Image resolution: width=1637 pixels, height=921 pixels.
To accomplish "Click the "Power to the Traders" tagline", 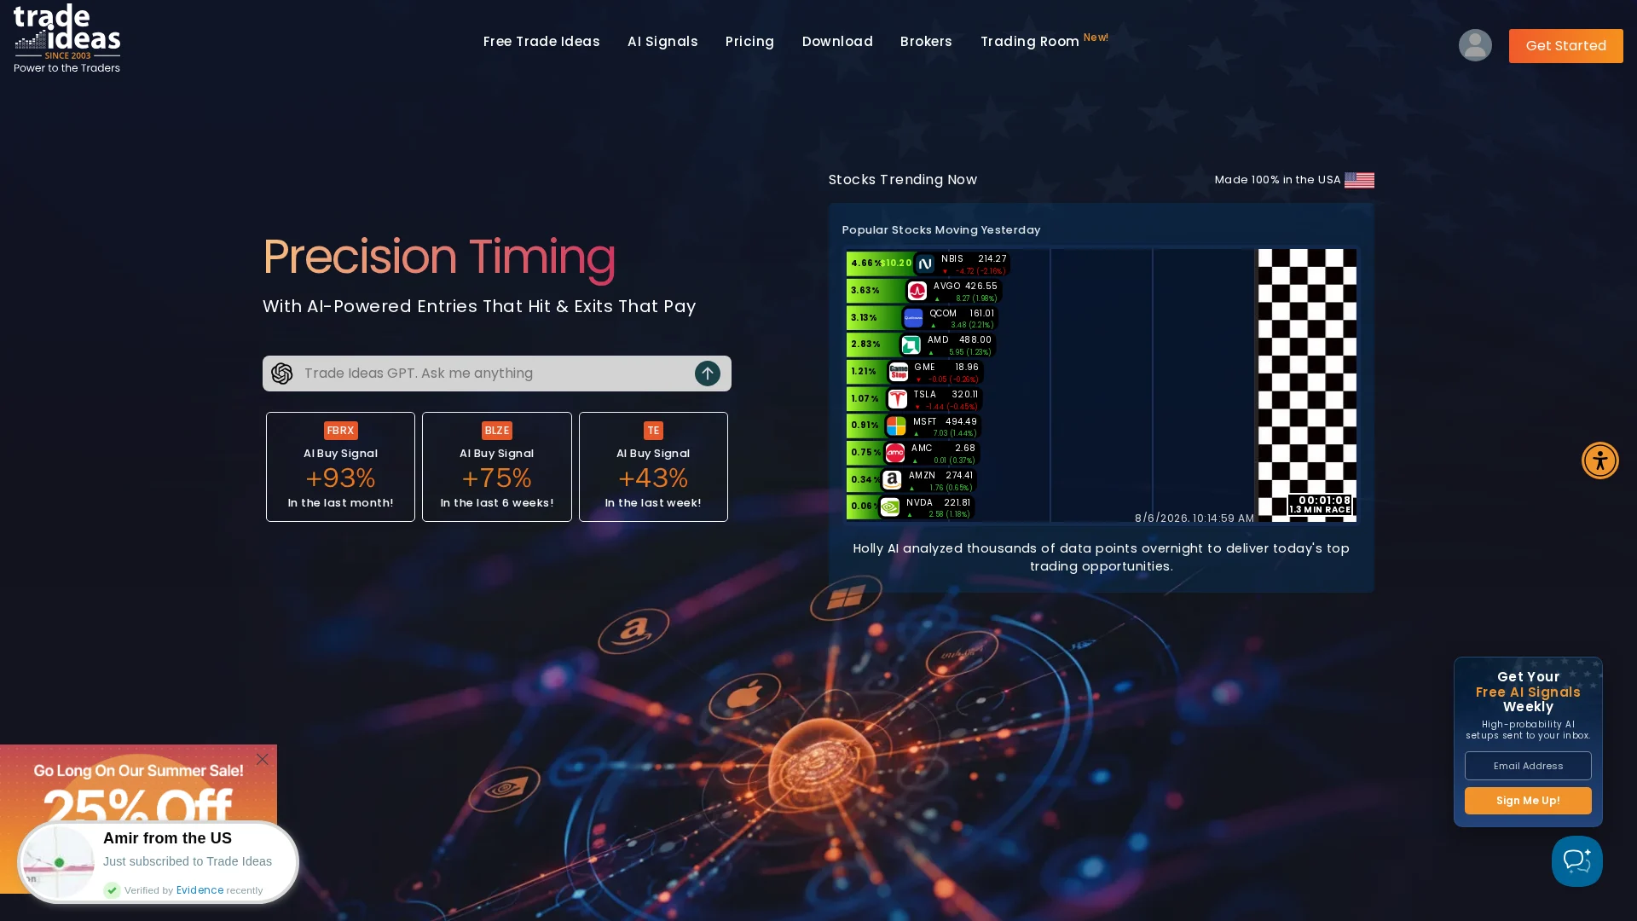I will pos(67,68).
